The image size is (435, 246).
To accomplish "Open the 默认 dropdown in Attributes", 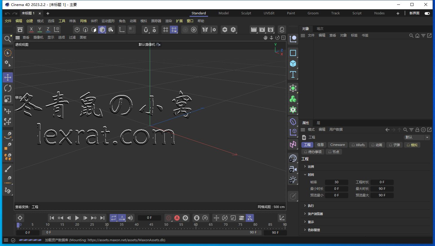I will [417, 137].
